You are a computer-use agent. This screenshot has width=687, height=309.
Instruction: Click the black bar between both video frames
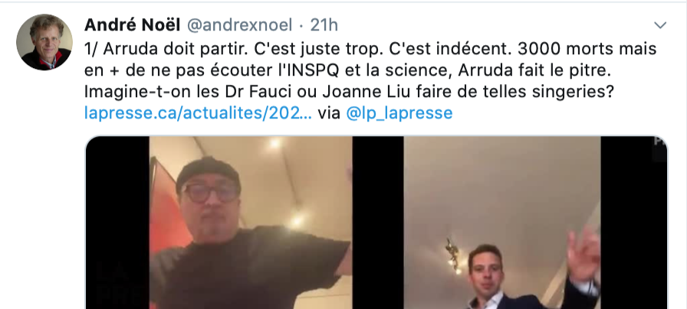point(378,223)
